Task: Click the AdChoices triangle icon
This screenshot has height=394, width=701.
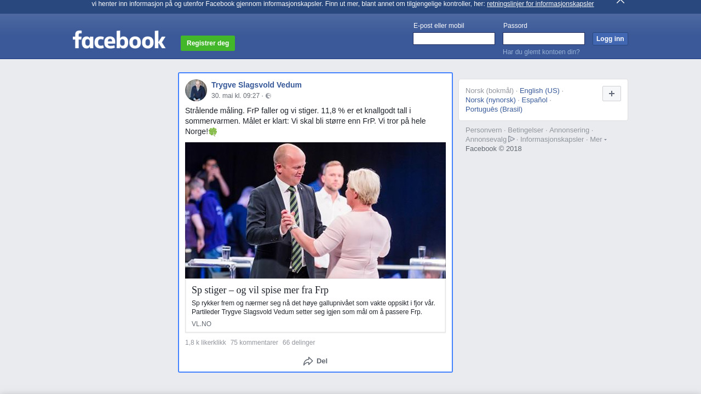Action: click(x=512, y=139)
